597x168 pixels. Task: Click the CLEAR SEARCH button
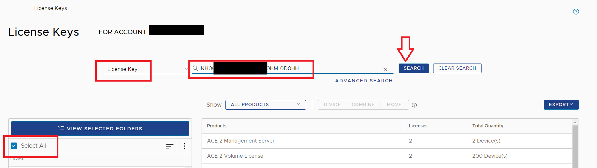point(457,68)
